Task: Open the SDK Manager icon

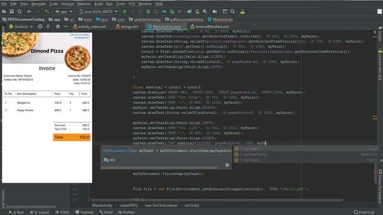Action: click(x=205, y=11)
